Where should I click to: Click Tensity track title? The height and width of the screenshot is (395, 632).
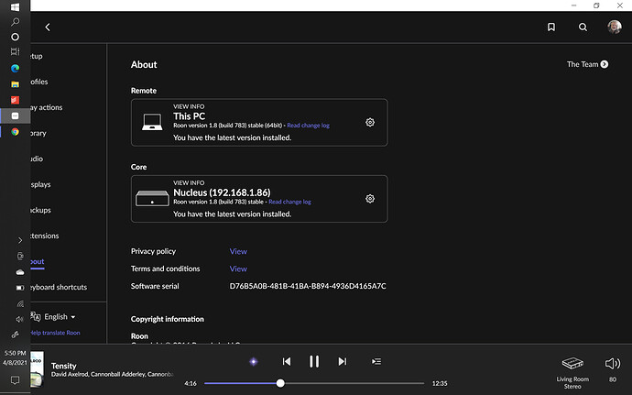click(x=64, y=366)
